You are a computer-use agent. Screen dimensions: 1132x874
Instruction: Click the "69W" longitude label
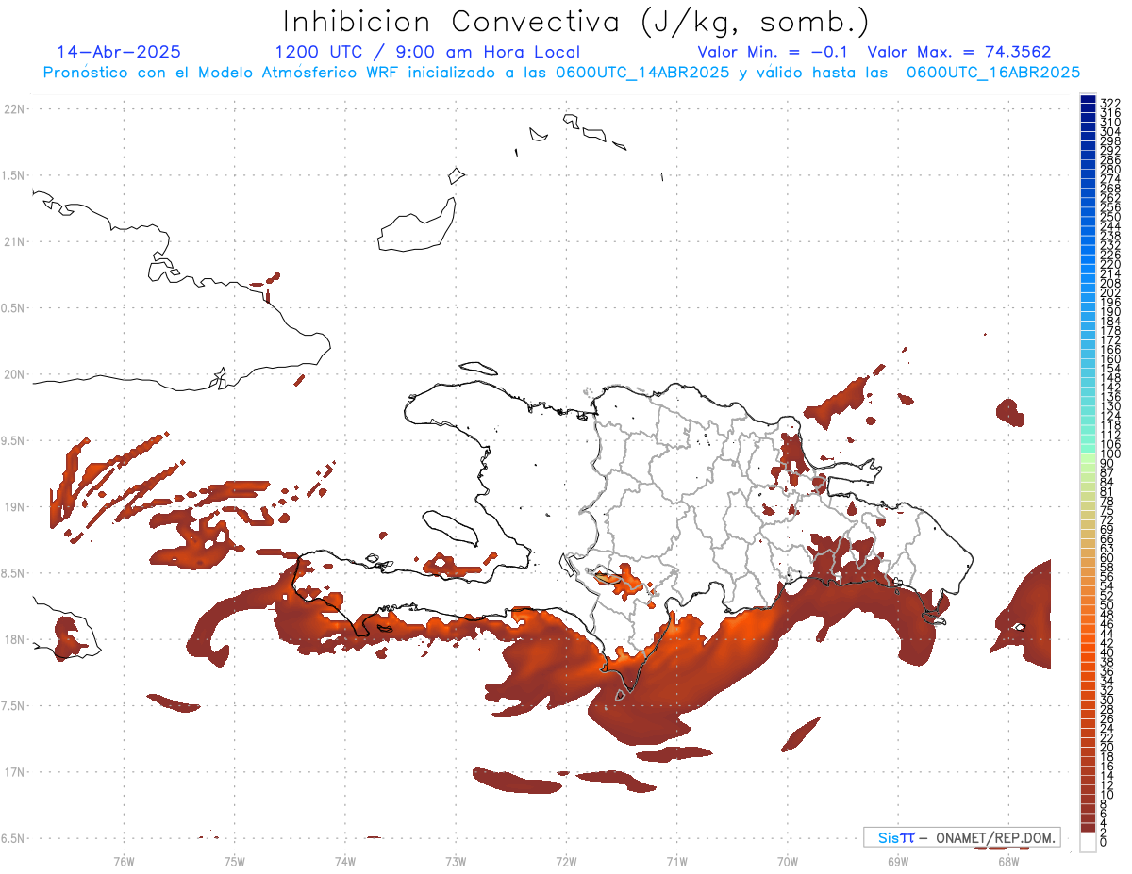pos(897,861)
